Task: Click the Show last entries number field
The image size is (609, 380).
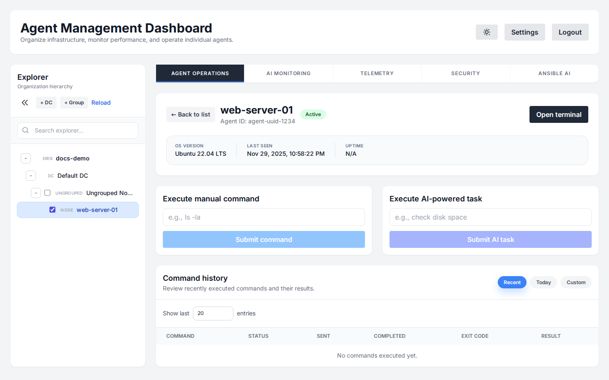Action: click(x=213, y=313)
